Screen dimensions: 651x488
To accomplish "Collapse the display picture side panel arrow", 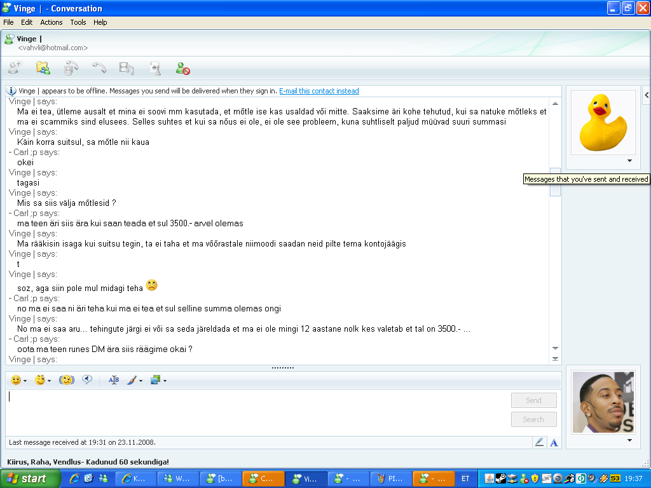I will tap(647, 95).
